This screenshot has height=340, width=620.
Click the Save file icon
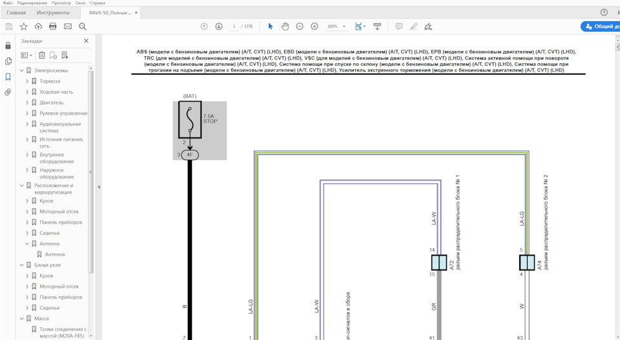(8, 26)
